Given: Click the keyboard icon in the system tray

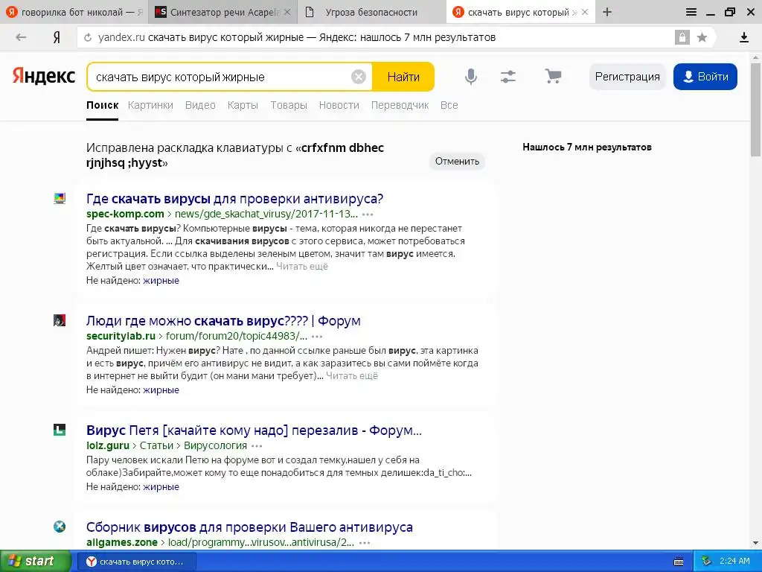Looking at the screenshot, I should point(679,562).
